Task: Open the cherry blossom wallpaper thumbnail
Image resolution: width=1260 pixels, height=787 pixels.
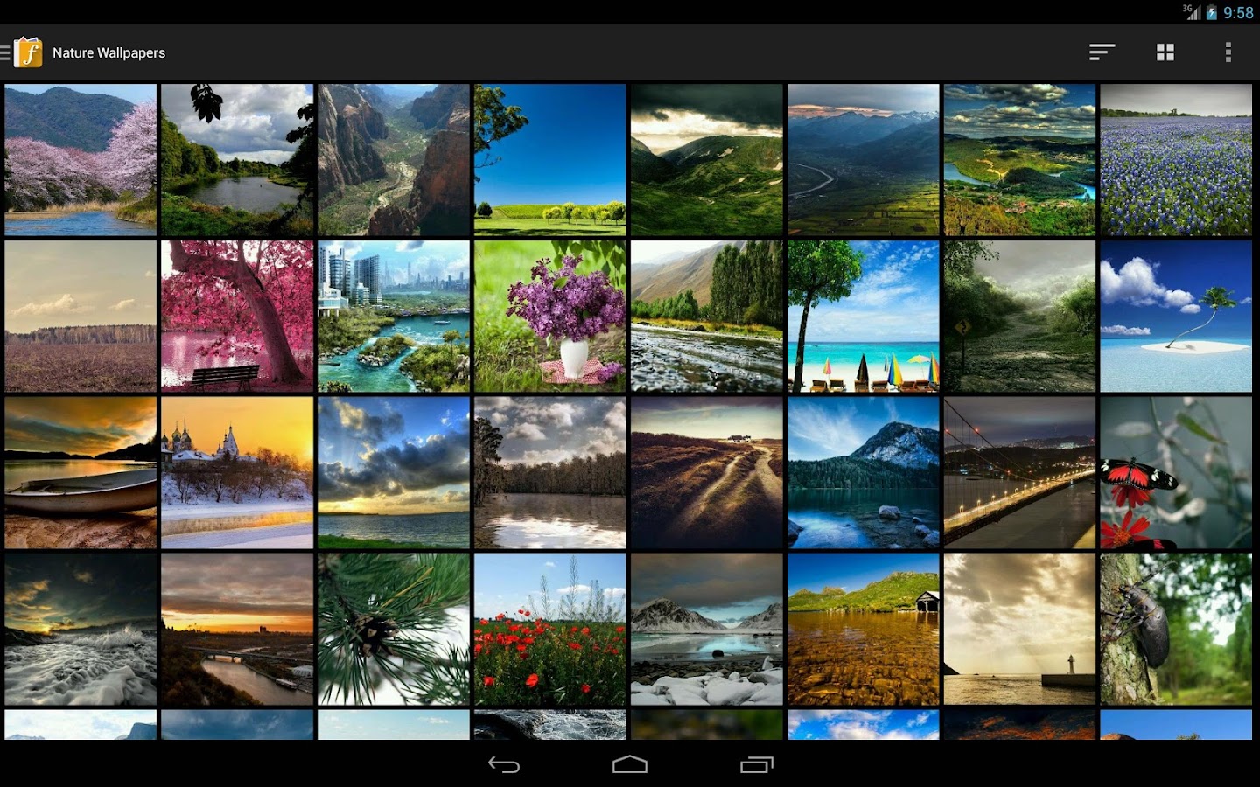Action: 80,159
